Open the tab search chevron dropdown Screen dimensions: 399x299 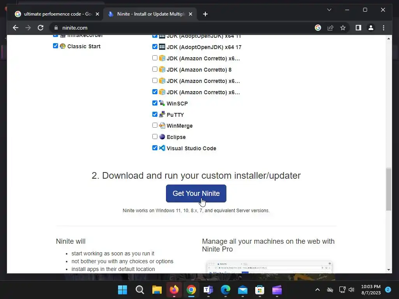coord(329,10)
